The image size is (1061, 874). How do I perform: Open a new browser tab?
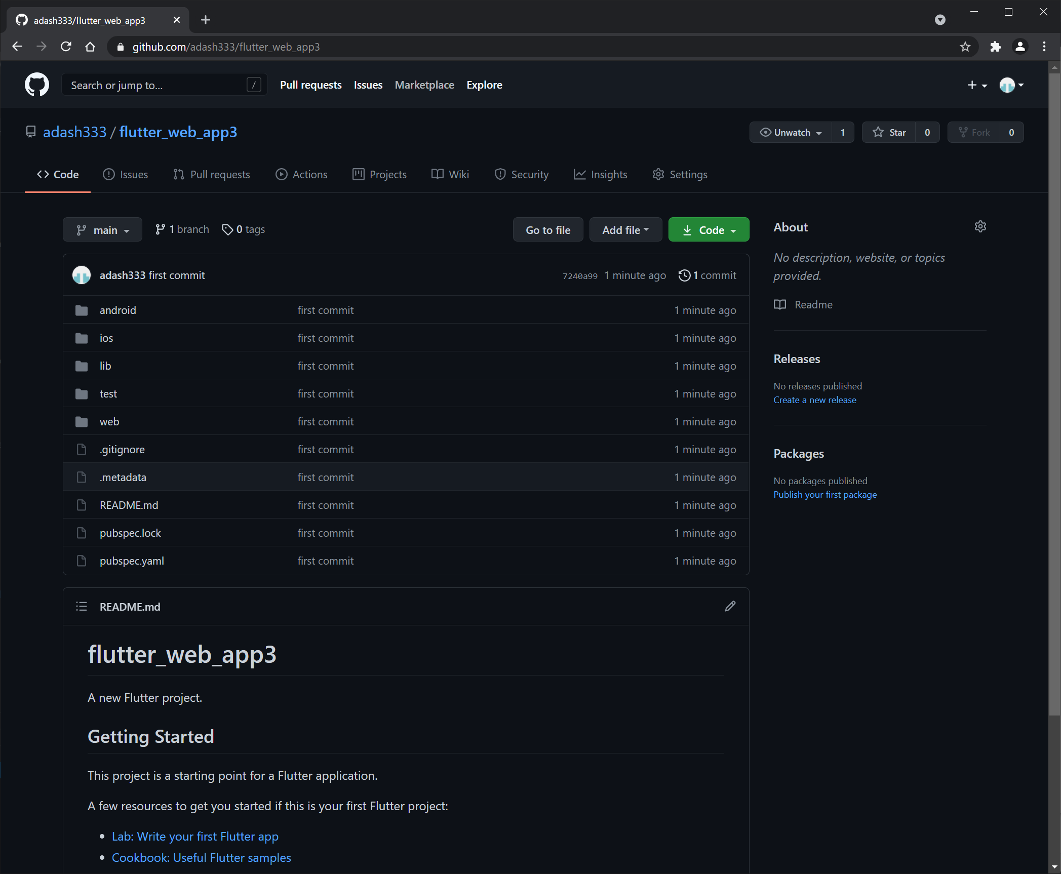click(206, 20)
